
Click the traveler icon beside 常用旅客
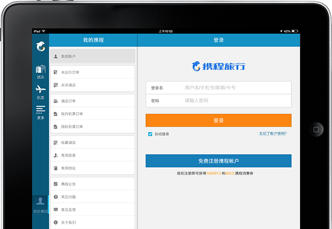pos(56,155)
